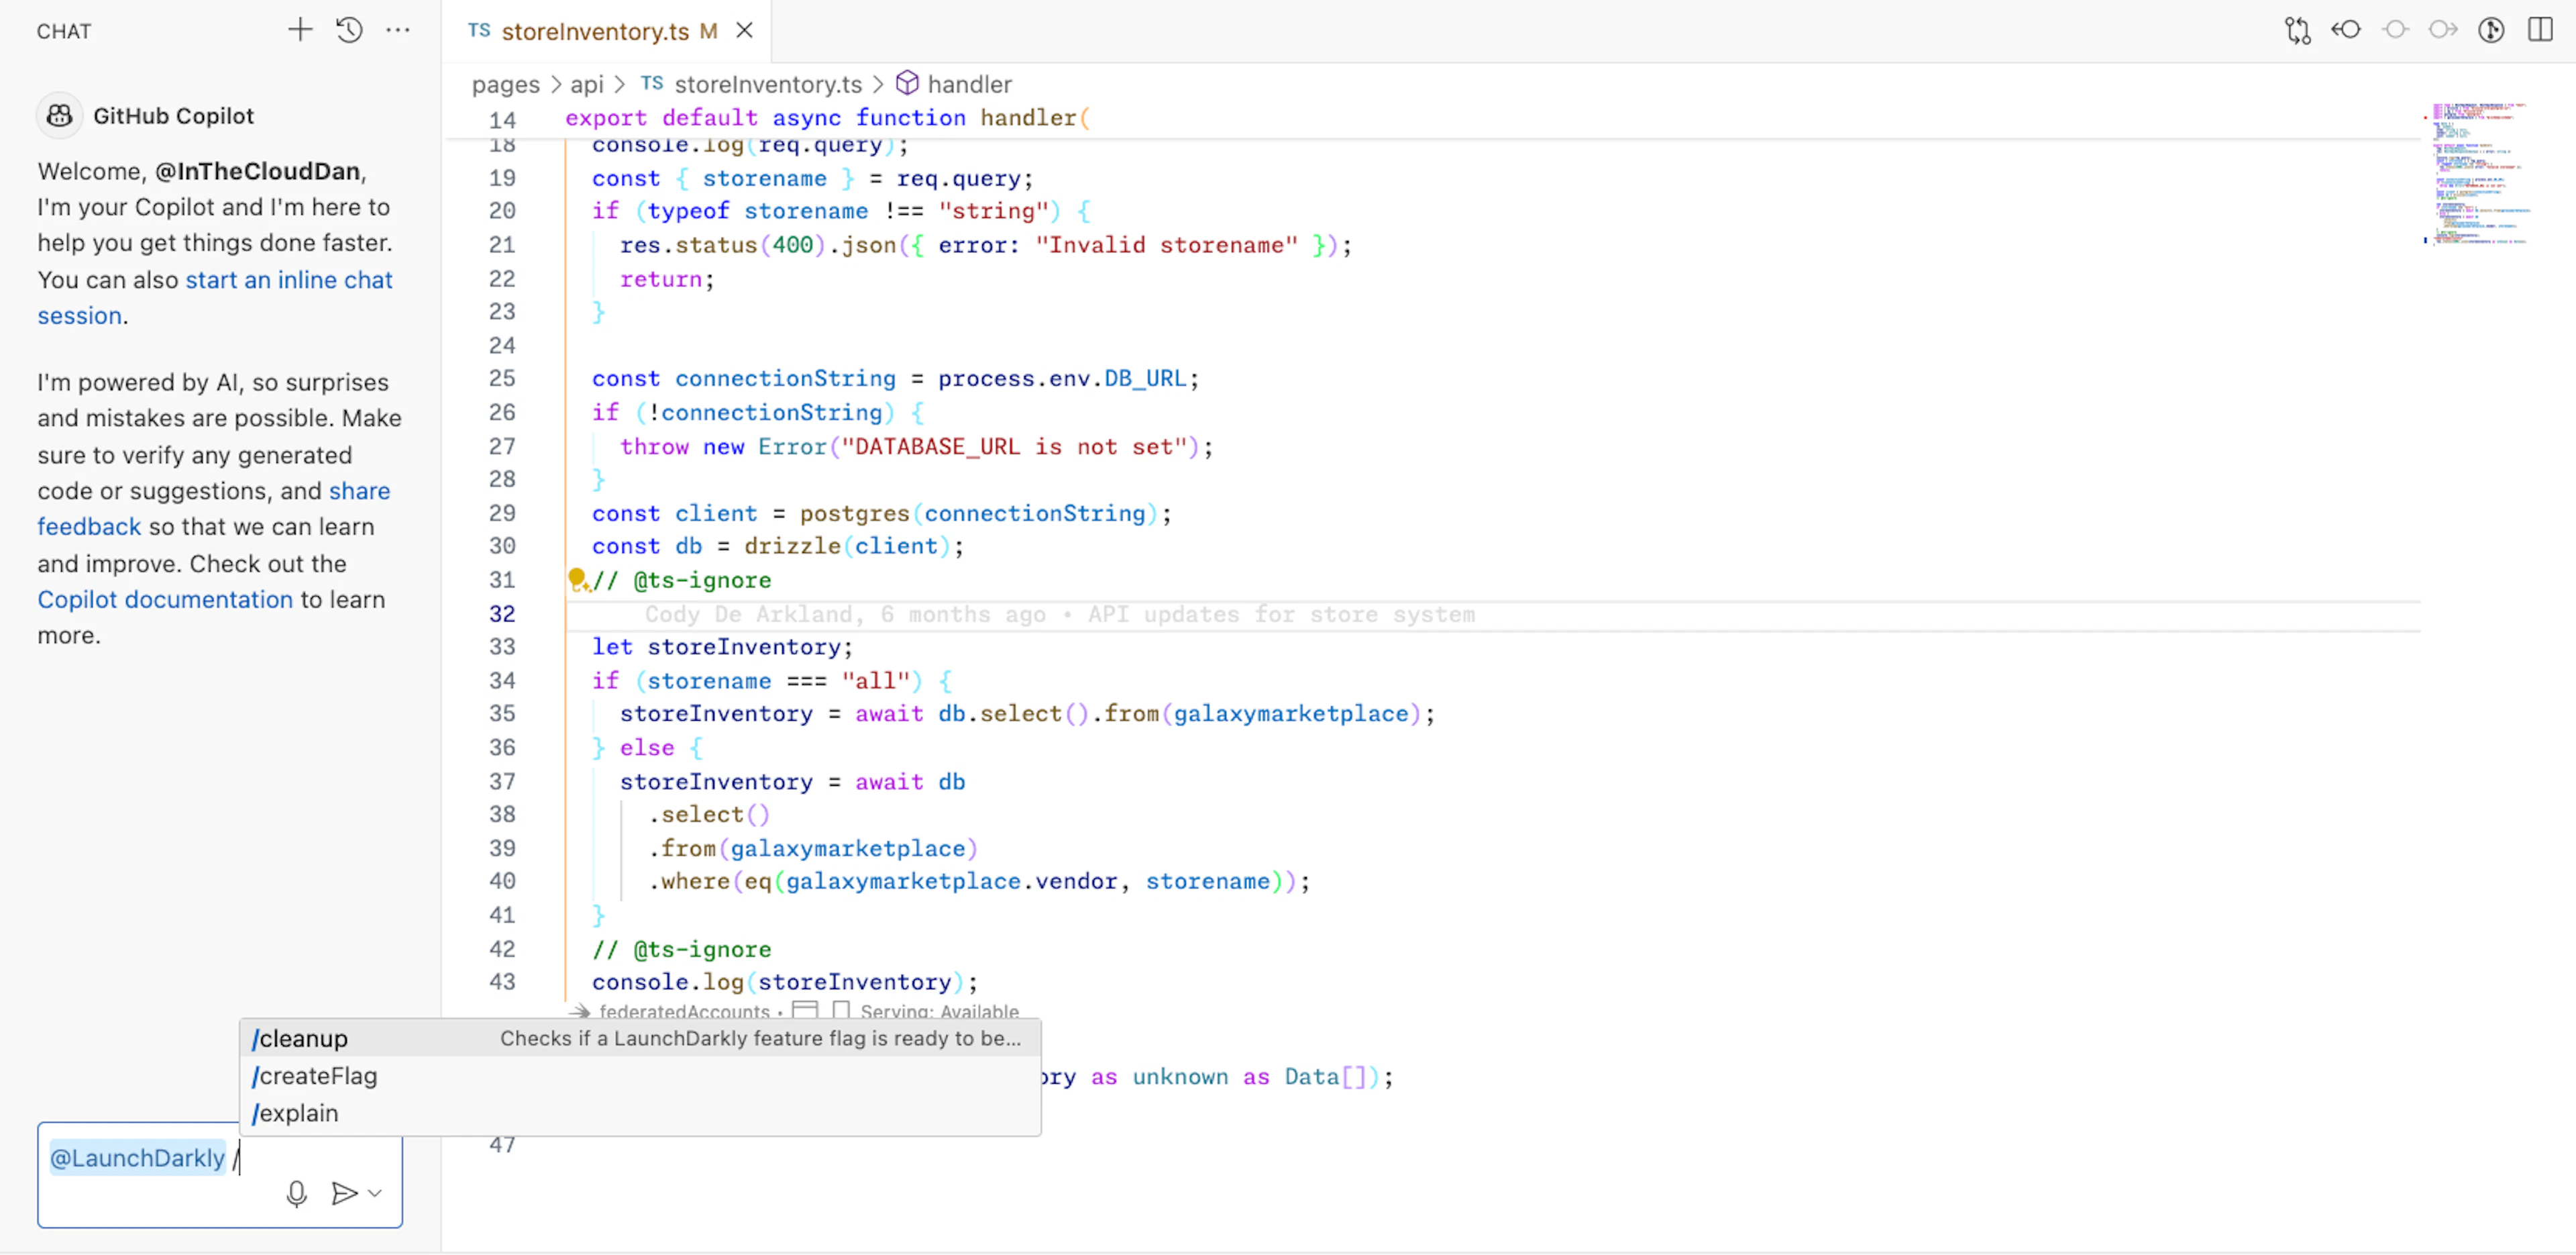Click handler symbol in the breadcrumb

[970, 85]
